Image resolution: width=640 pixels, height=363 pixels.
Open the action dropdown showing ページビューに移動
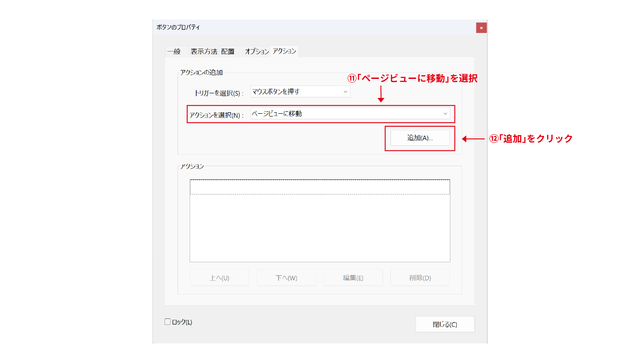350,113
